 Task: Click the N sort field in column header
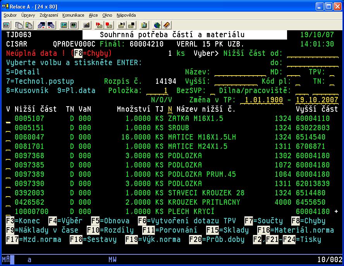(x=170, y=109)
